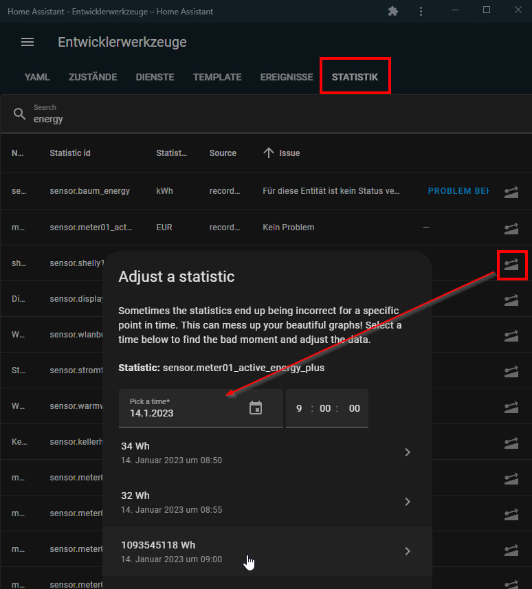Expand the 34 Wh entry chevron

(x=407, y=452)
